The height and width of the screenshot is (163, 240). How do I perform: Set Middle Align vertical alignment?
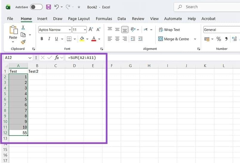click(117, 29)
